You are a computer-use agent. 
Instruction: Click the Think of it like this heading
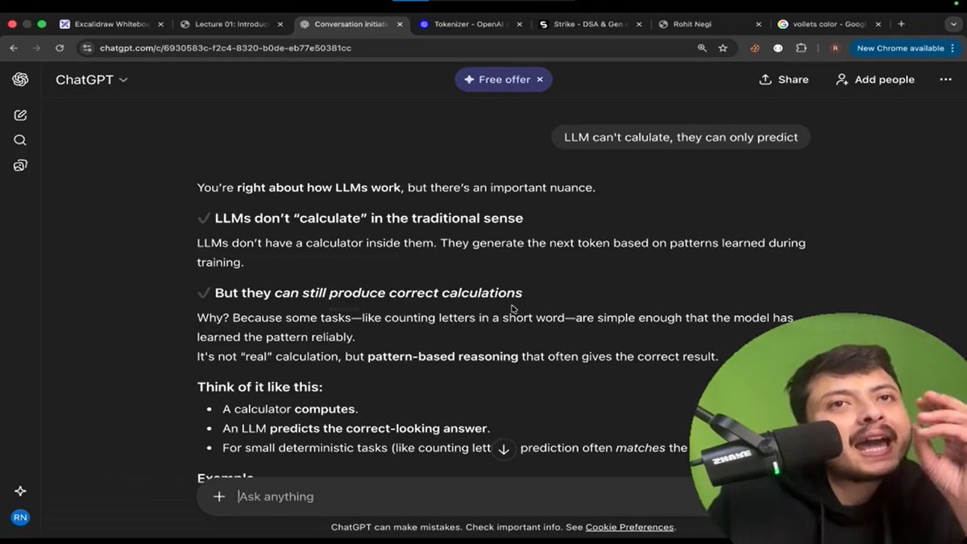(x=259, y=387)
